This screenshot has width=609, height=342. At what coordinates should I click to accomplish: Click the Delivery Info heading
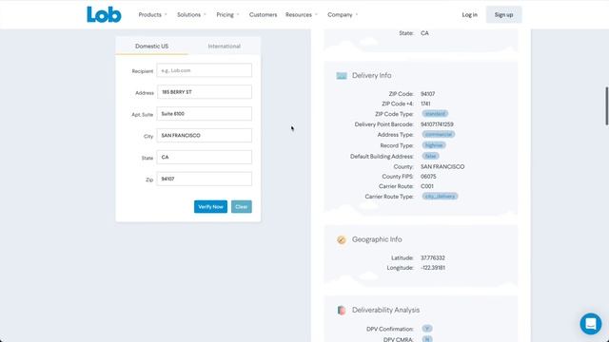point(372,76)
